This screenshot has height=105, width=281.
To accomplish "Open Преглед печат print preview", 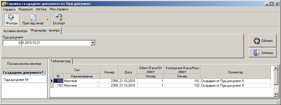I will (33, 19).
